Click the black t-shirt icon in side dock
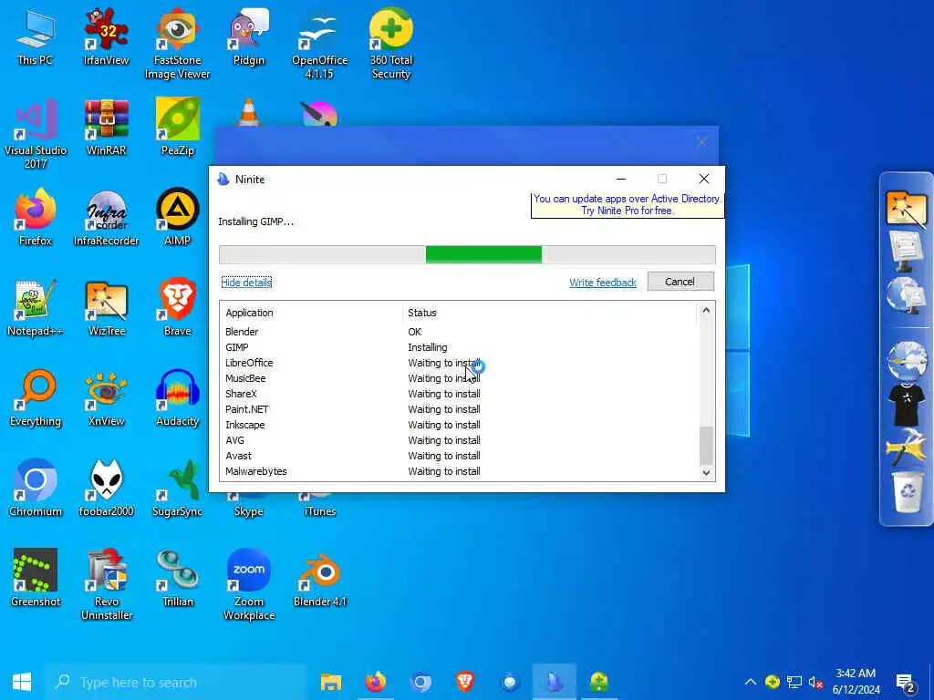The image size is (934, 700). pyautogui.click(x=907, y=405)
